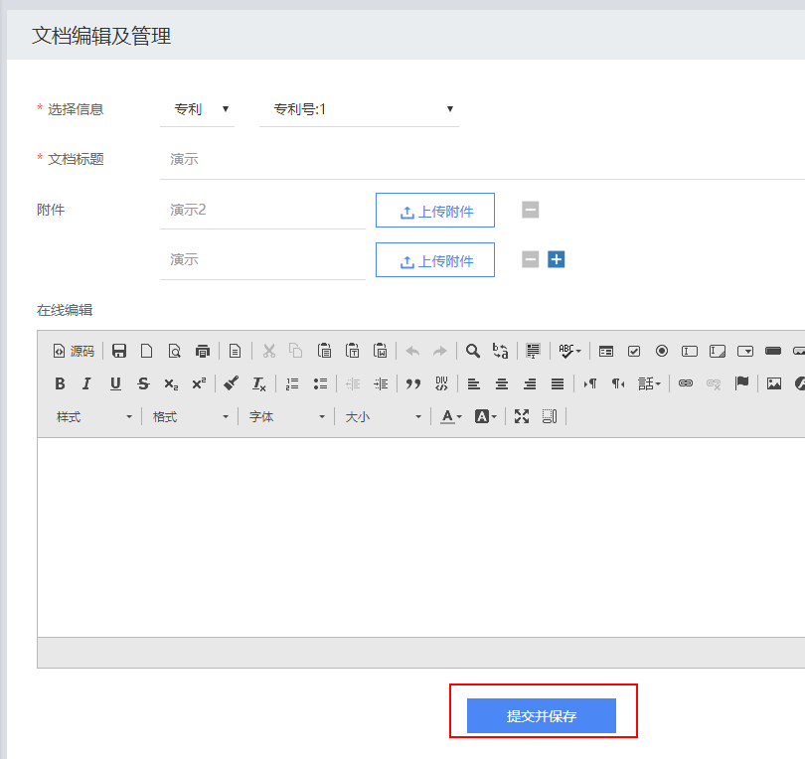The height and width of the screenshot is (759, 805).
Task: Insert a textarea element
Action: point(718,351)
